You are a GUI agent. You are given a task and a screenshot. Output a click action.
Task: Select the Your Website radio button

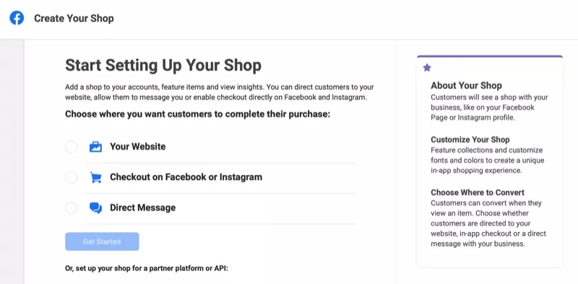71,147
